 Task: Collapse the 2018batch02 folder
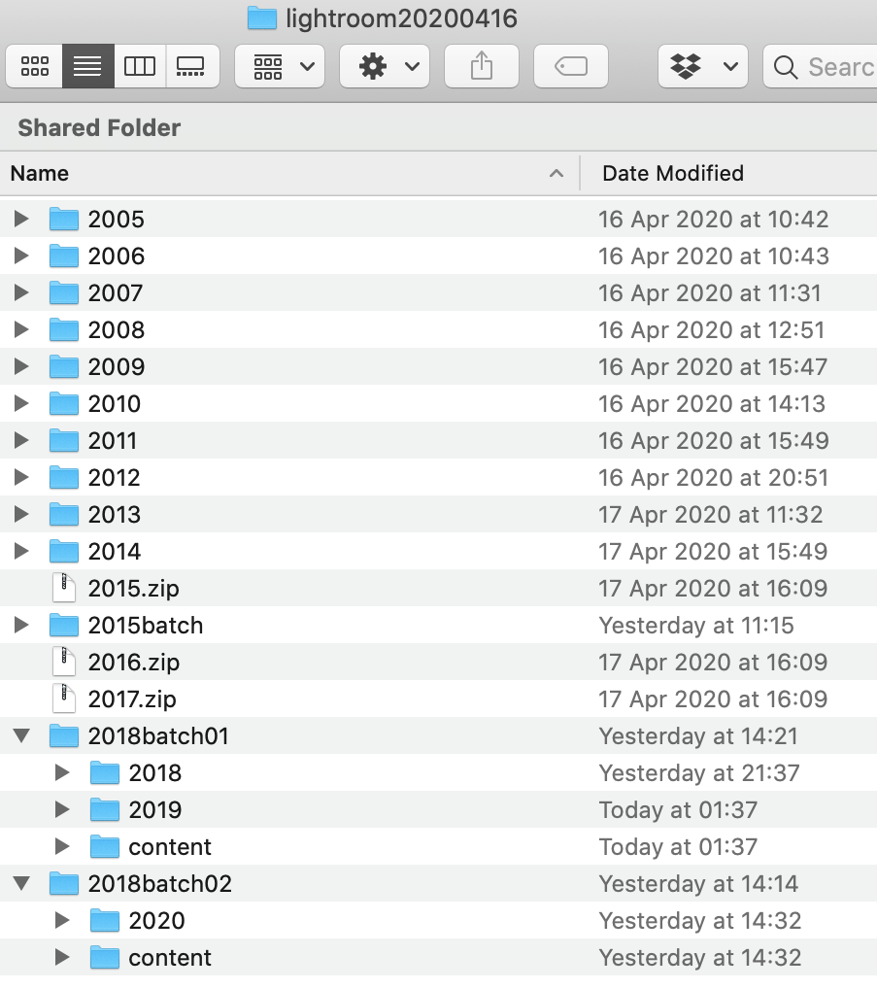[21, 884]
